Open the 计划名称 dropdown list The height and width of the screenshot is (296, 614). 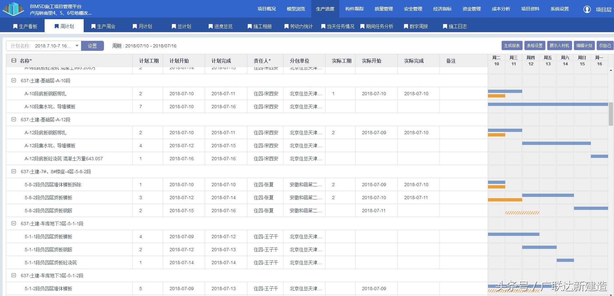point(77,46)
